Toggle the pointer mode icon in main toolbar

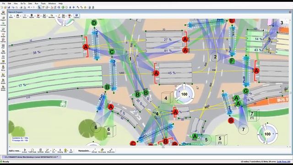point(39,7)
